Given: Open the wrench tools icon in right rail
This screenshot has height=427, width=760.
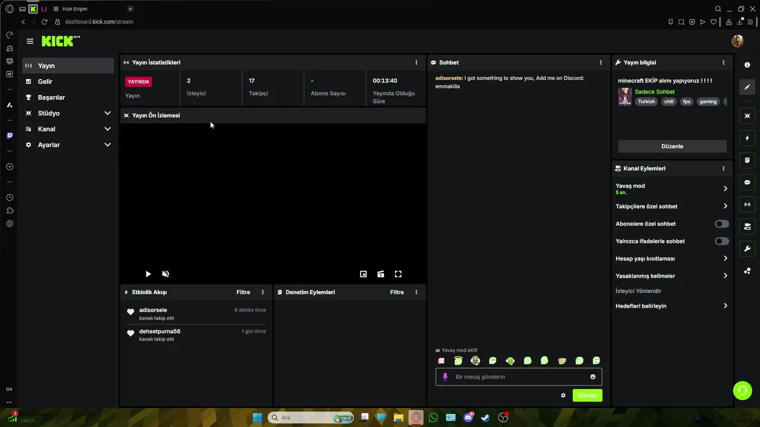Looking at the screenshot, I should (x=748, y=248).
